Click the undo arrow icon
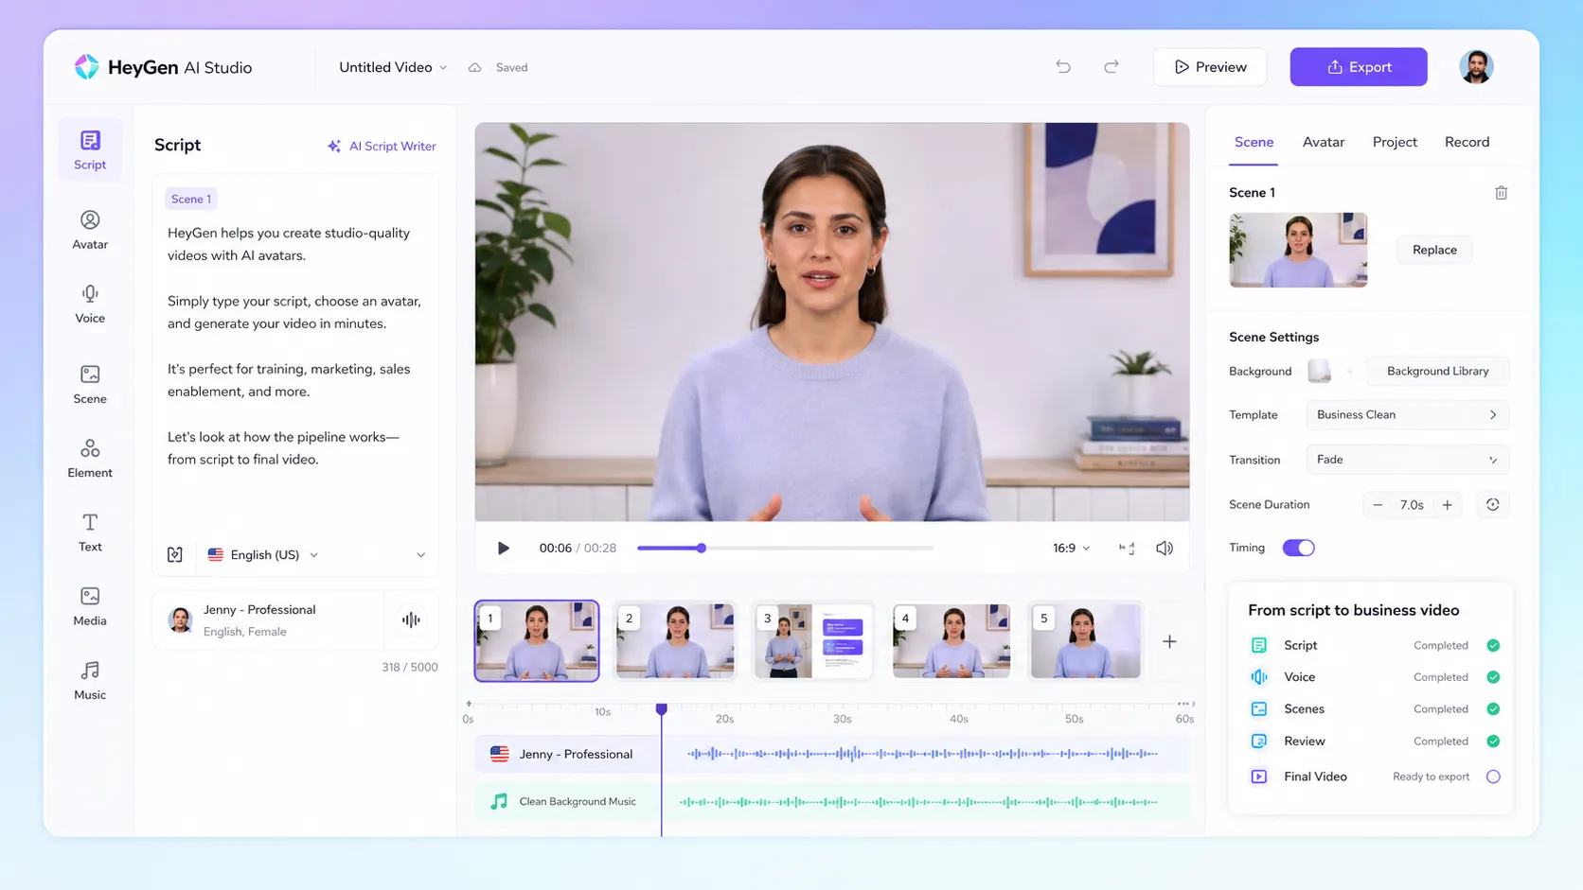The height and width of the screenshot is (890, 1583). (x=1063, y=66)
